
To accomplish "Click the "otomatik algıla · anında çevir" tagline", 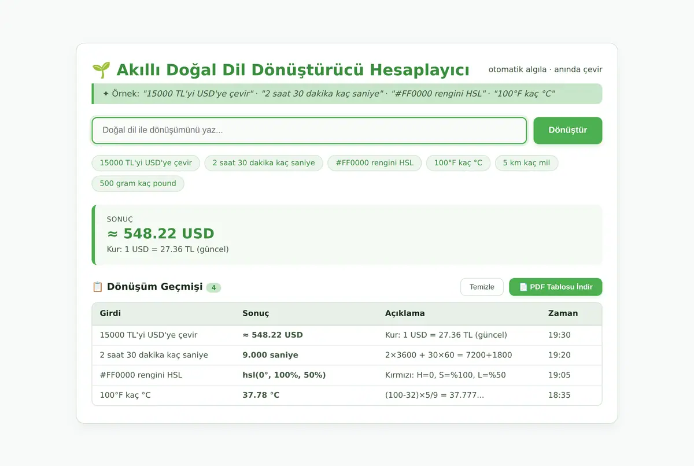I will (x=545, y=69).
